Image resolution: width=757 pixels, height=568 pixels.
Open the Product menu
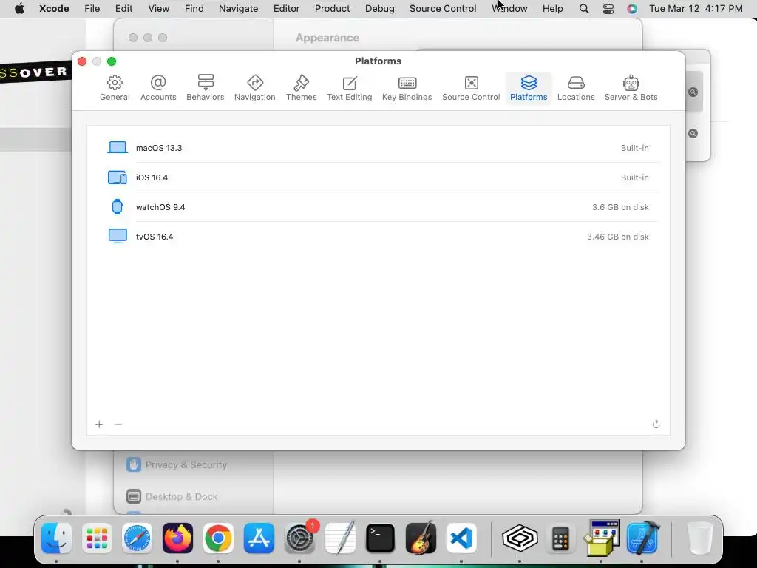[x=332, y=9]
